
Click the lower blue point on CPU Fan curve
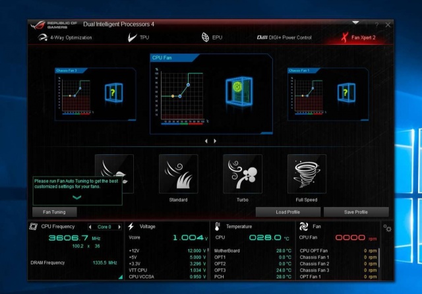coord(180,96)
